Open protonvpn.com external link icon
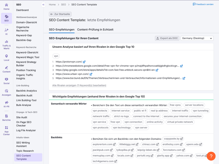219x164 pixels. [x=84, y=62]
